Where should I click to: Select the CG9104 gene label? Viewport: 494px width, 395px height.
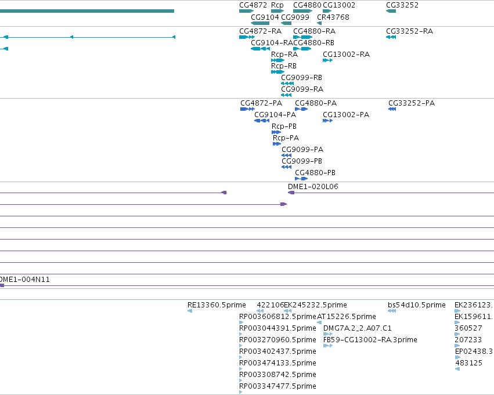click(x=265, y=17)
